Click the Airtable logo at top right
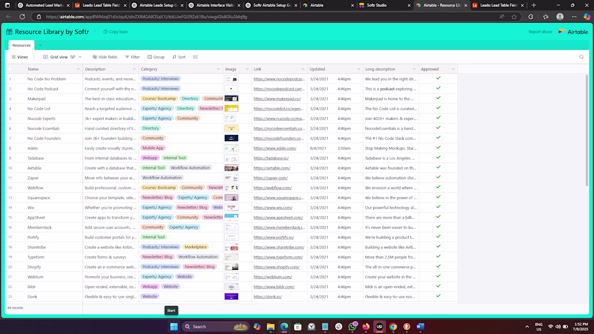This screenshot has width=594, height=334. click(573, 32)
